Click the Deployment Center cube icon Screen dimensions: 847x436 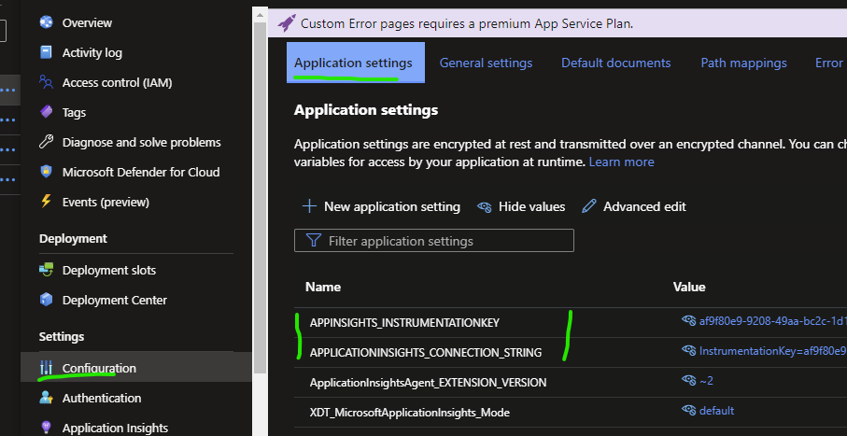click(x=46, y=300)
